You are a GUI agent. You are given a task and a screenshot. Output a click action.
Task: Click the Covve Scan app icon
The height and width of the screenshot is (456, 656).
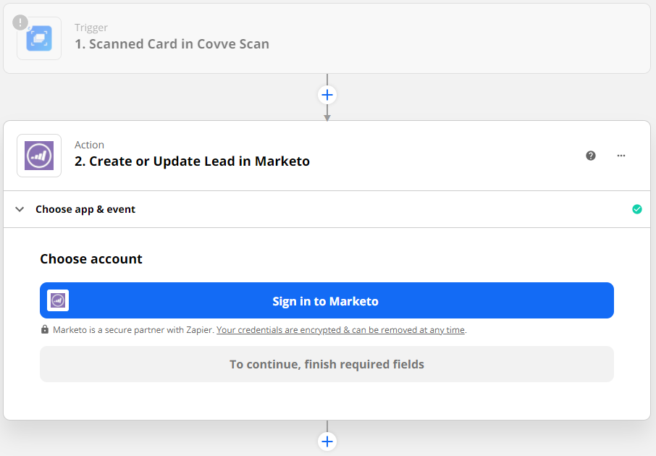coord(39,38)
